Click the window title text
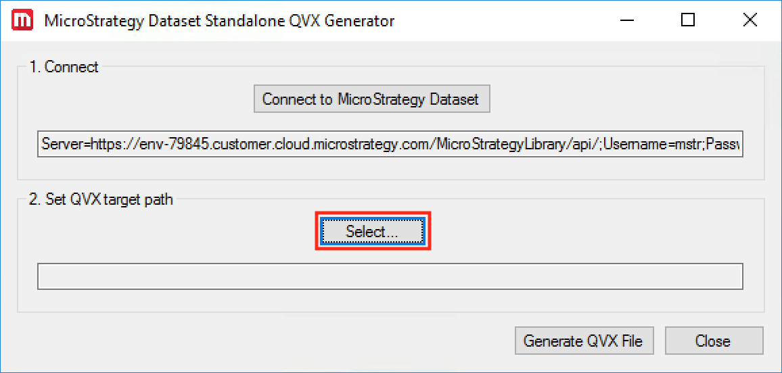782x373 pixels. [219, 21]
